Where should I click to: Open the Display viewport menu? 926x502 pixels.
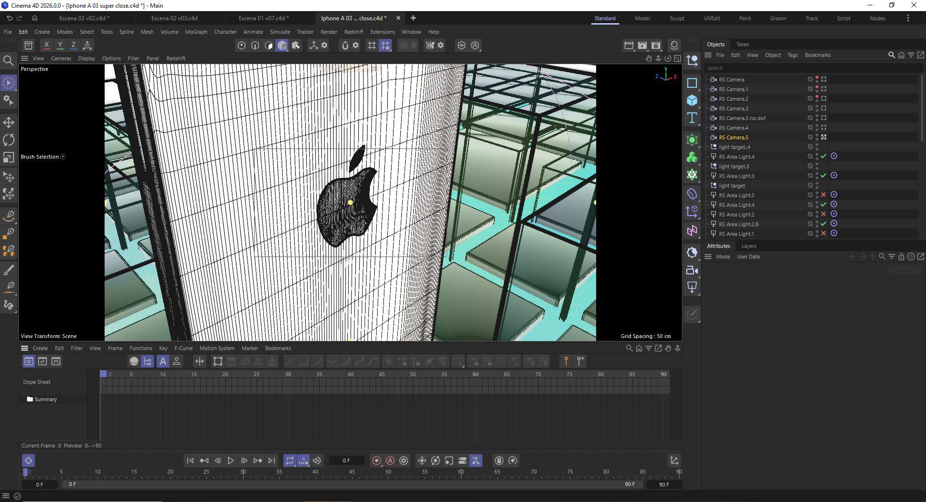coord(86,58)
